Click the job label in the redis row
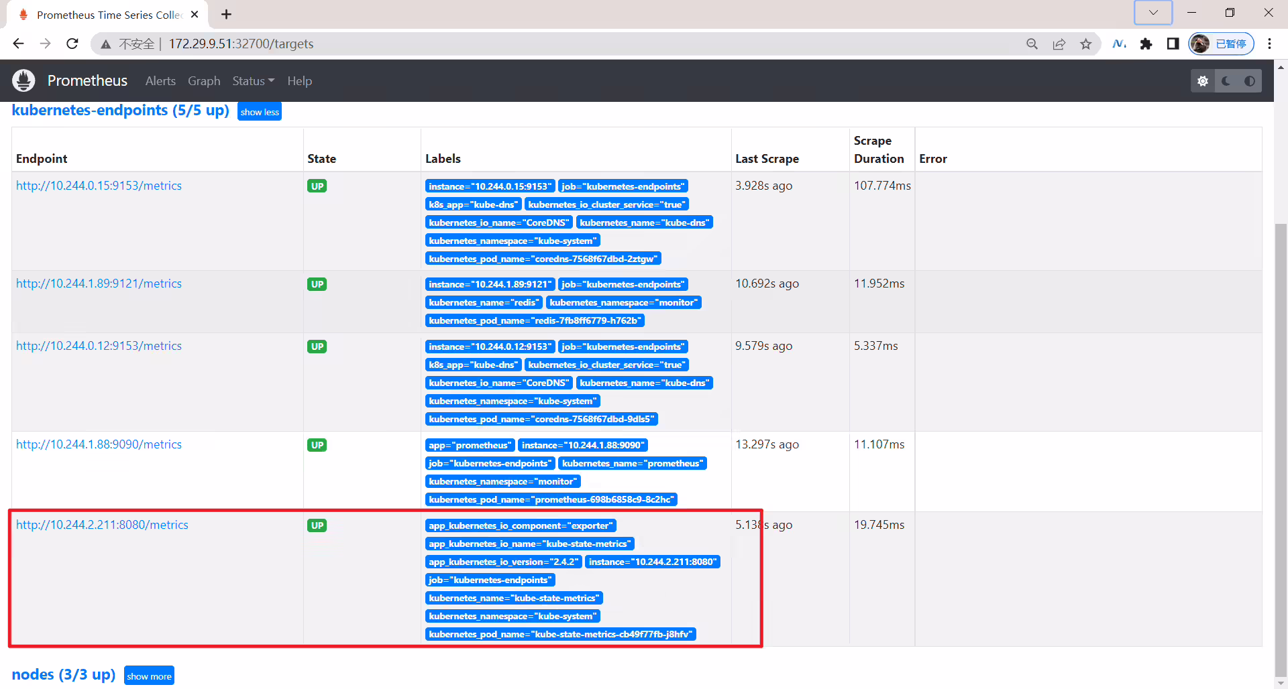Screen dimensions: 1288x689 click(623, 284)
